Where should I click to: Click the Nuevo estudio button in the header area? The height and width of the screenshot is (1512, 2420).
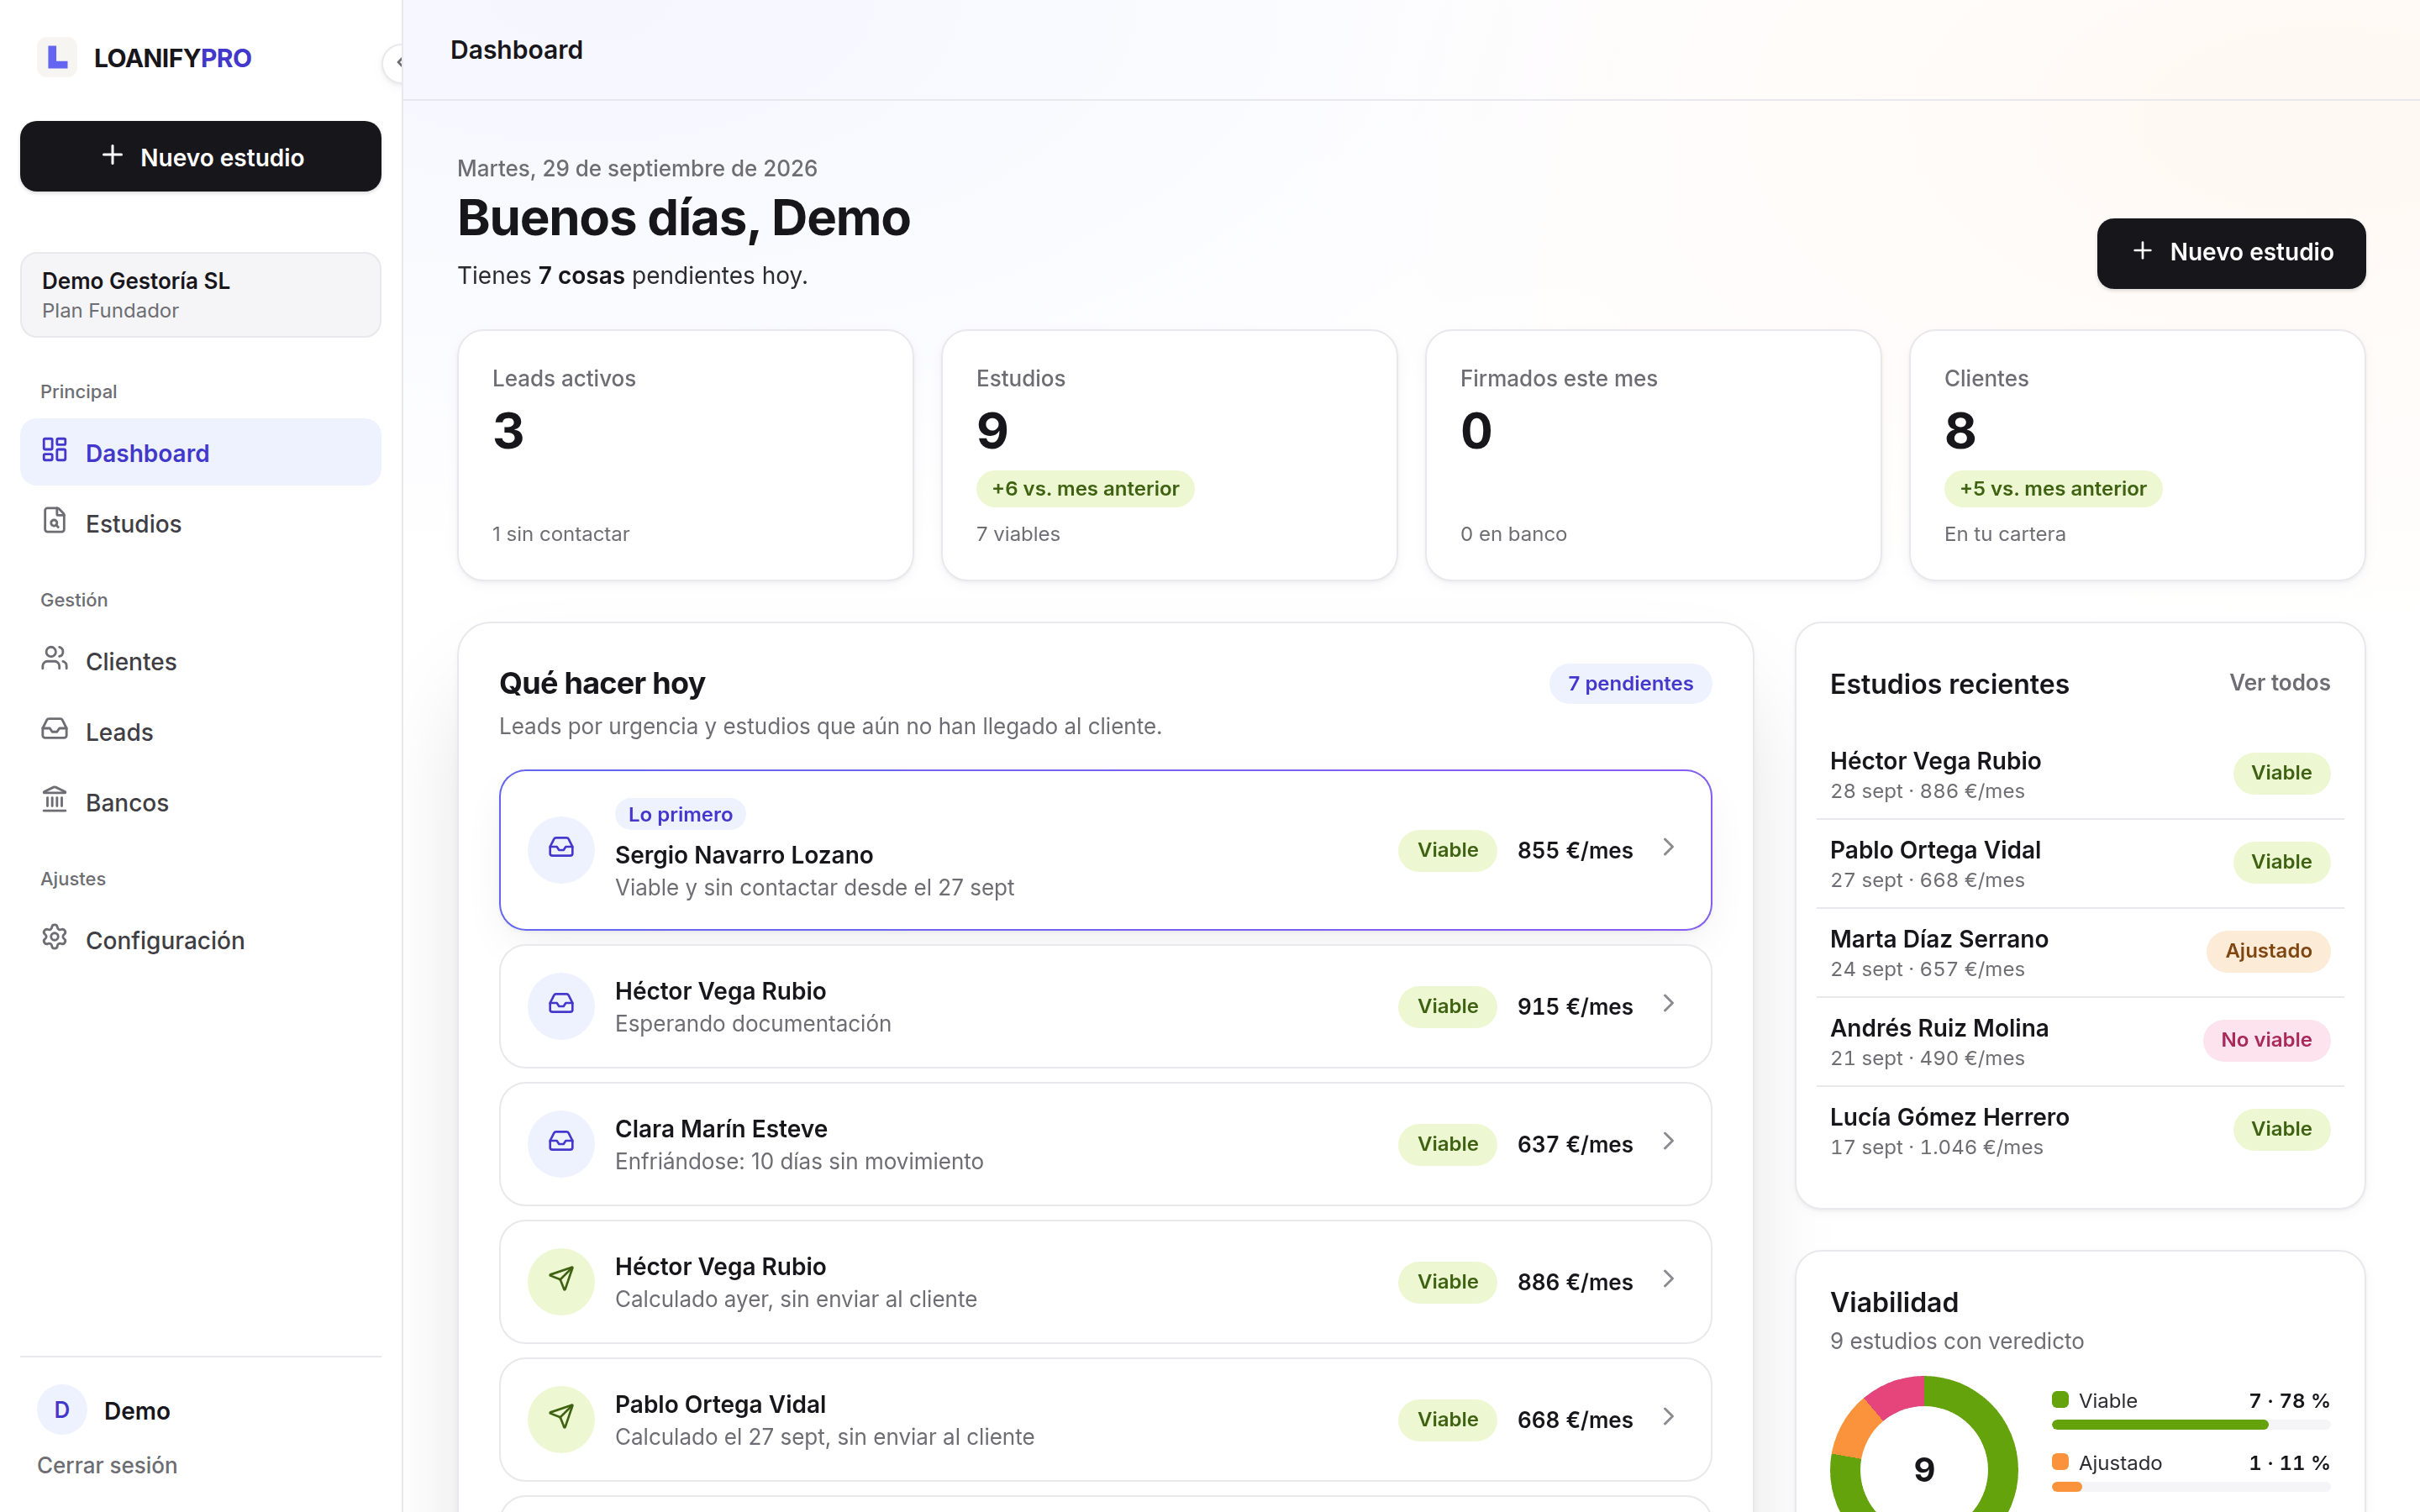click(2231, 253)
